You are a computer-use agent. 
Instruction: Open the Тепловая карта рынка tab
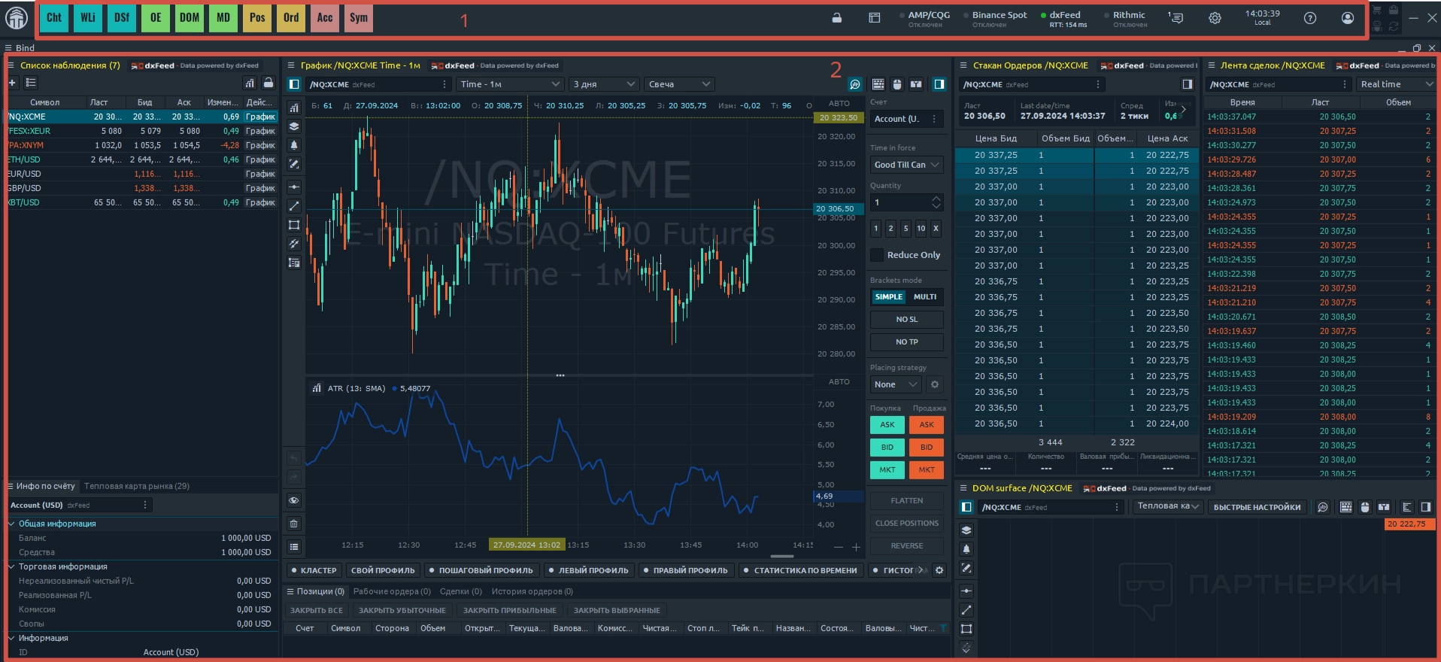point(137,486)
